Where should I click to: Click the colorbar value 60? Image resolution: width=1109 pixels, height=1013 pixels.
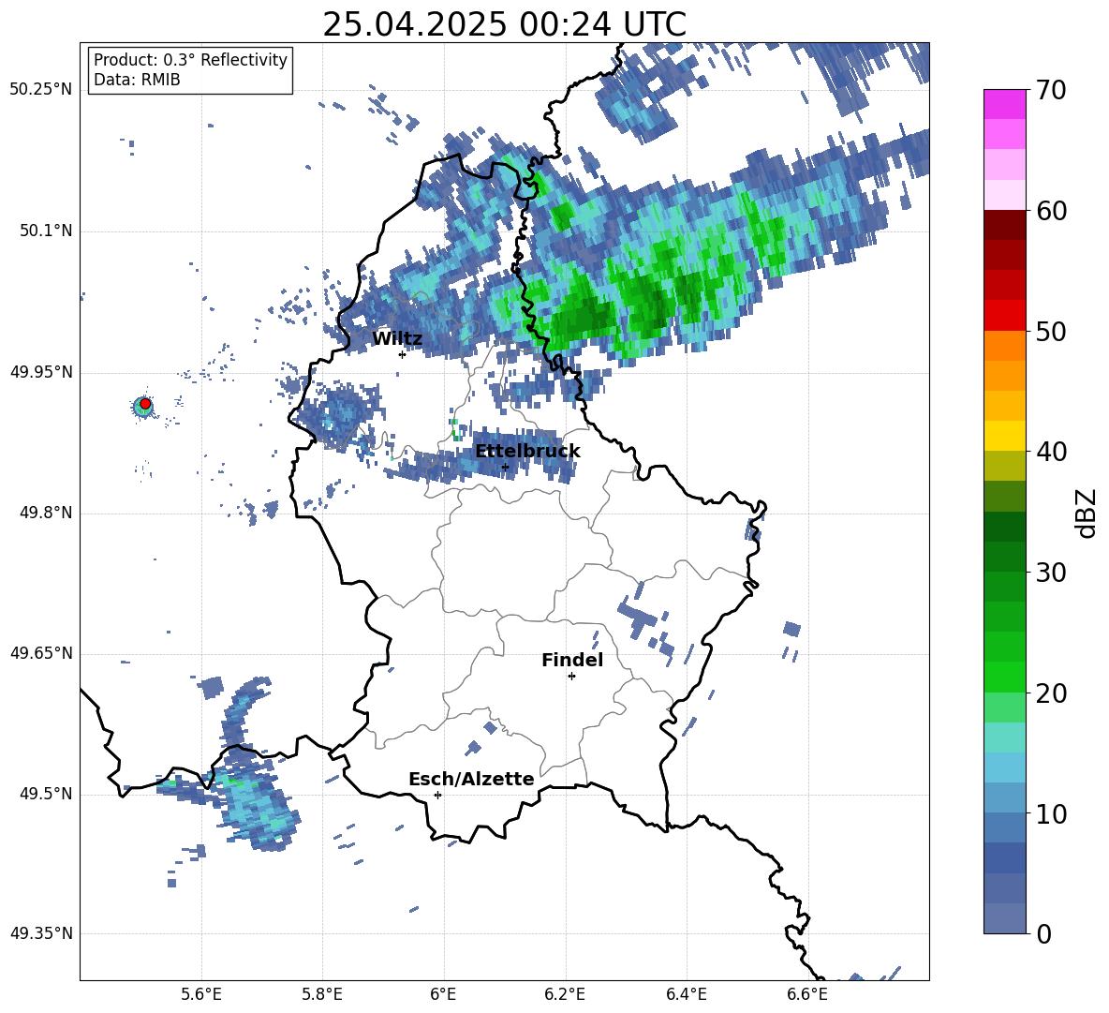(x=1051, y=210)
